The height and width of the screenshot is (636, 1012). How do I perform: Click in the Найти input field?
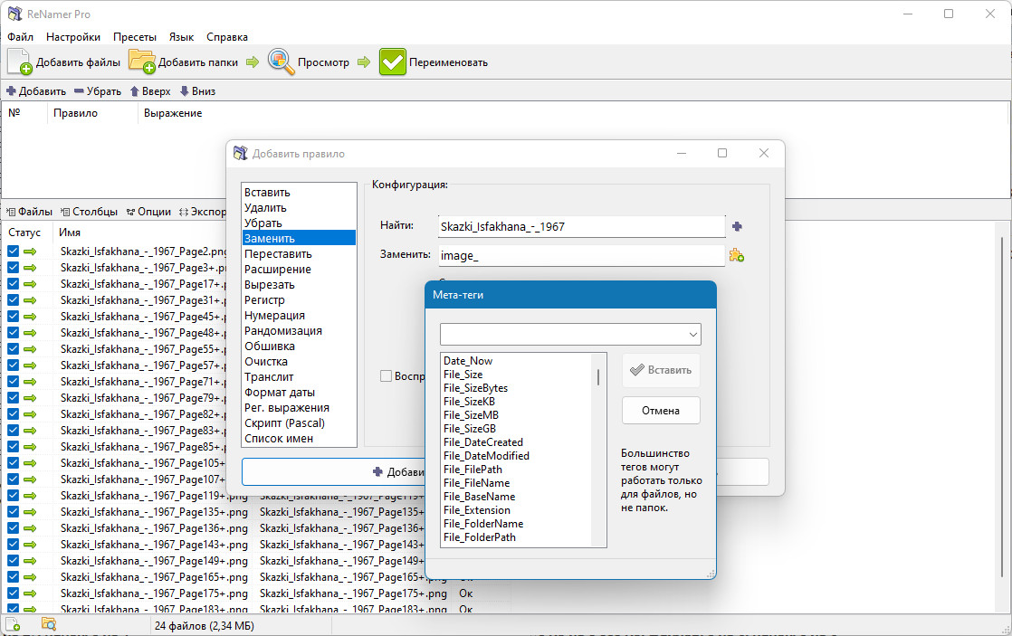[581, 226]
